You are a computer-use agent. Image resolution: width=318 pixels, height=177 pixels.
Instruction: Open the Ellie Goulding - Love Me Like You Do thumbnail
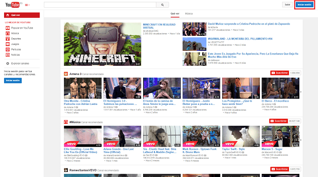tap(83, 136)
